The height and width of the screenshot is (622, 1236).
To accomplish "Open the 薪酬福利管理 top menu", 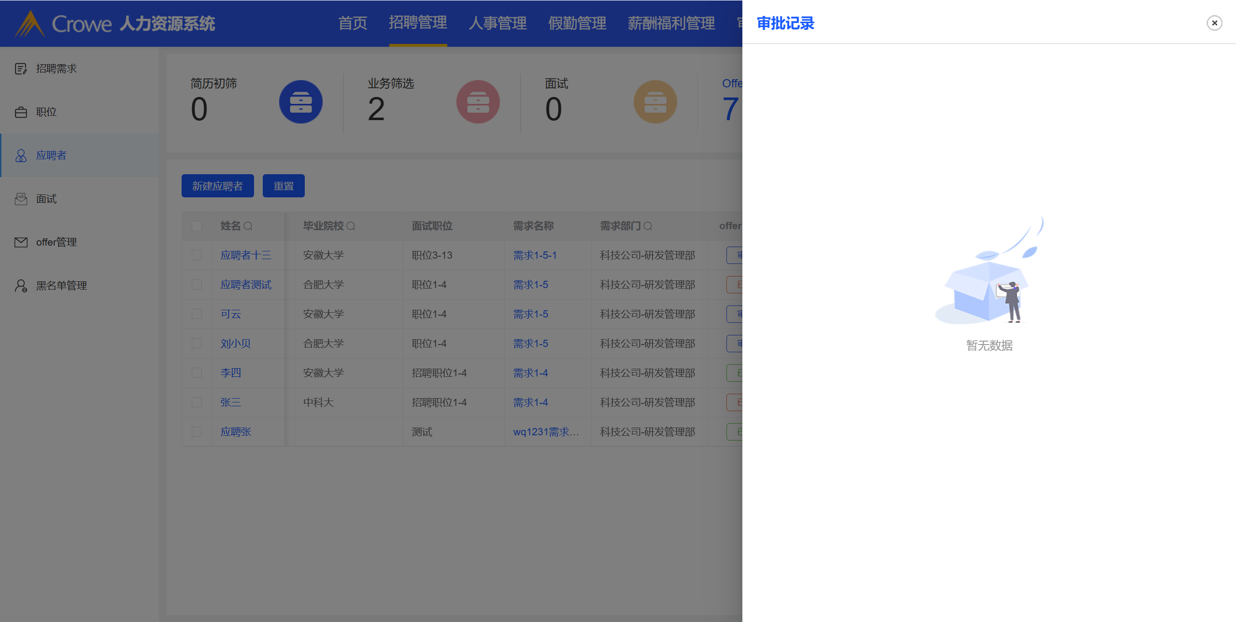I will point(671,23).
